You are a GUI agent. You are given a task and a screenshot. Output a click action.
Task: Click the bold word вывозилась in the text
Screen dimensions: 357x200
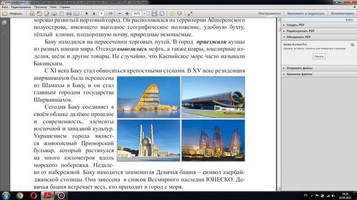click(132, 49)
